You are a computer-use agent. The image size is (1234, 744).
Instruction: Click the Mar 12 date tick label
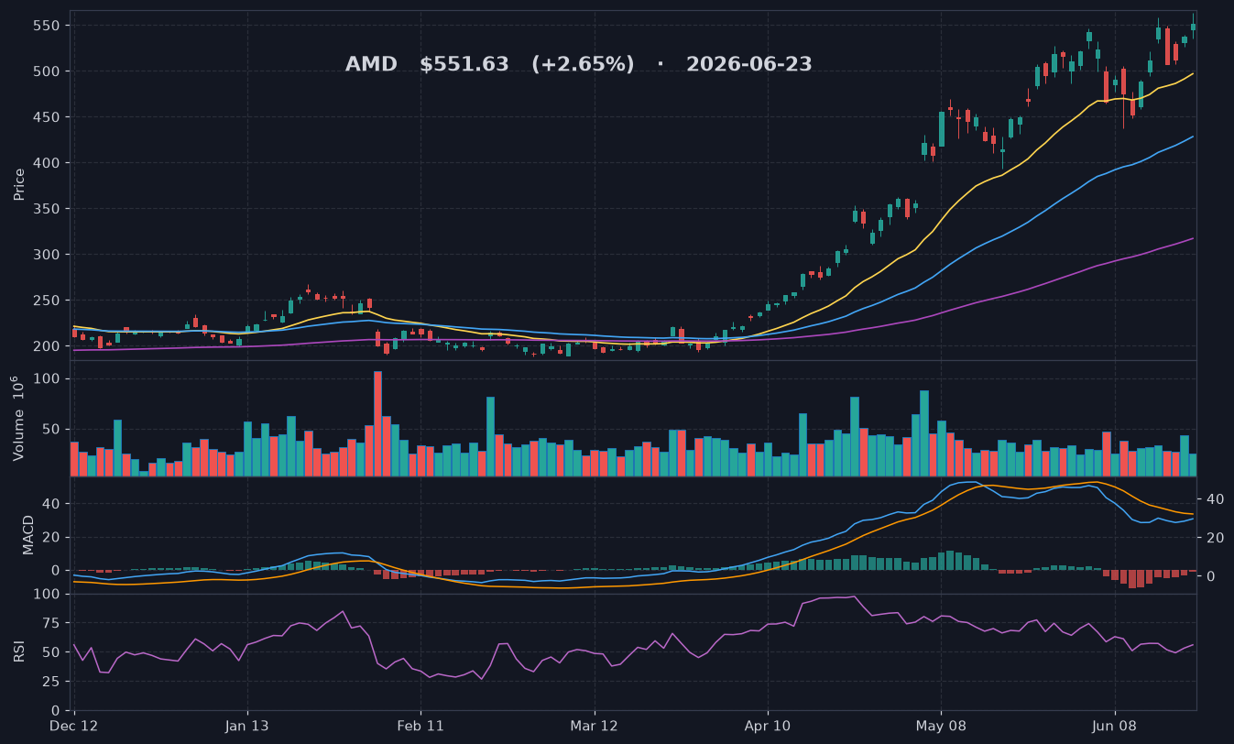[595, 725]
